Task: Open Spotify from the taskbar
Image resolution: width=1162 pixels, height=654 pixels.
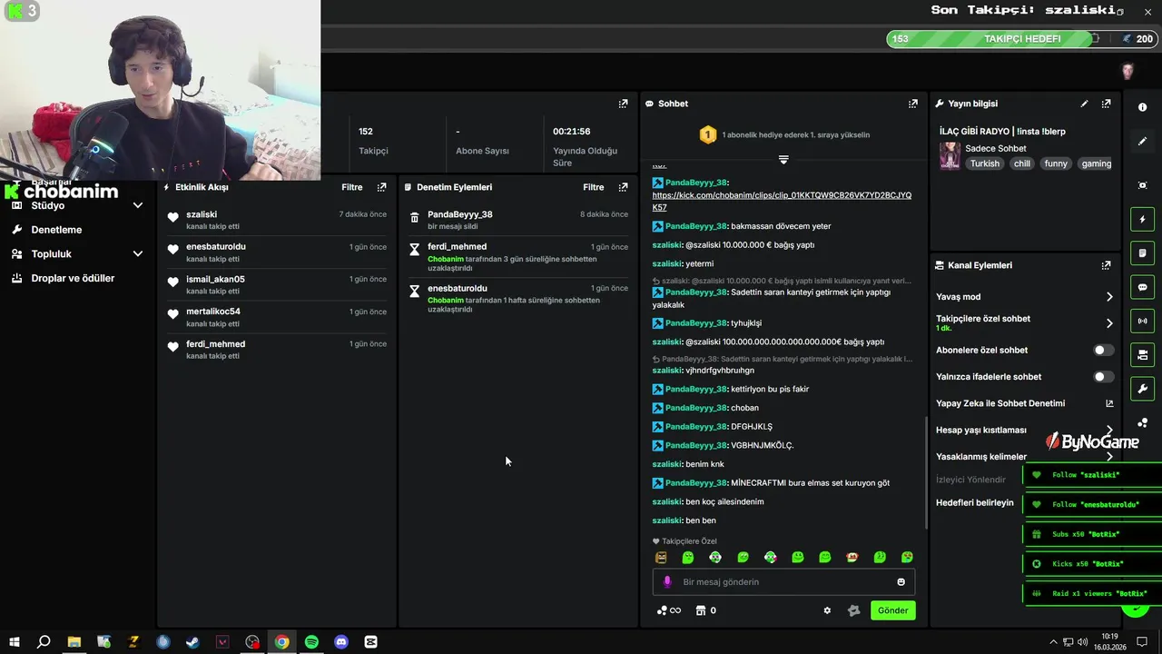Action: (311, 642)
